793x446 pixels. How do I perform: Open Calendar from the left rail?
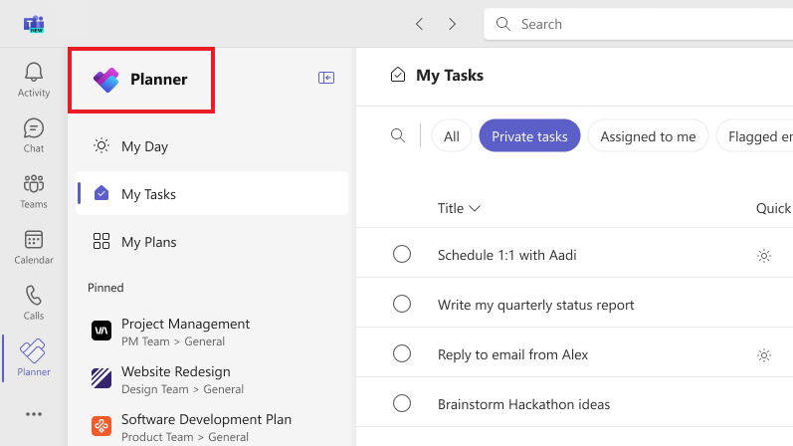tap(34, 247)
